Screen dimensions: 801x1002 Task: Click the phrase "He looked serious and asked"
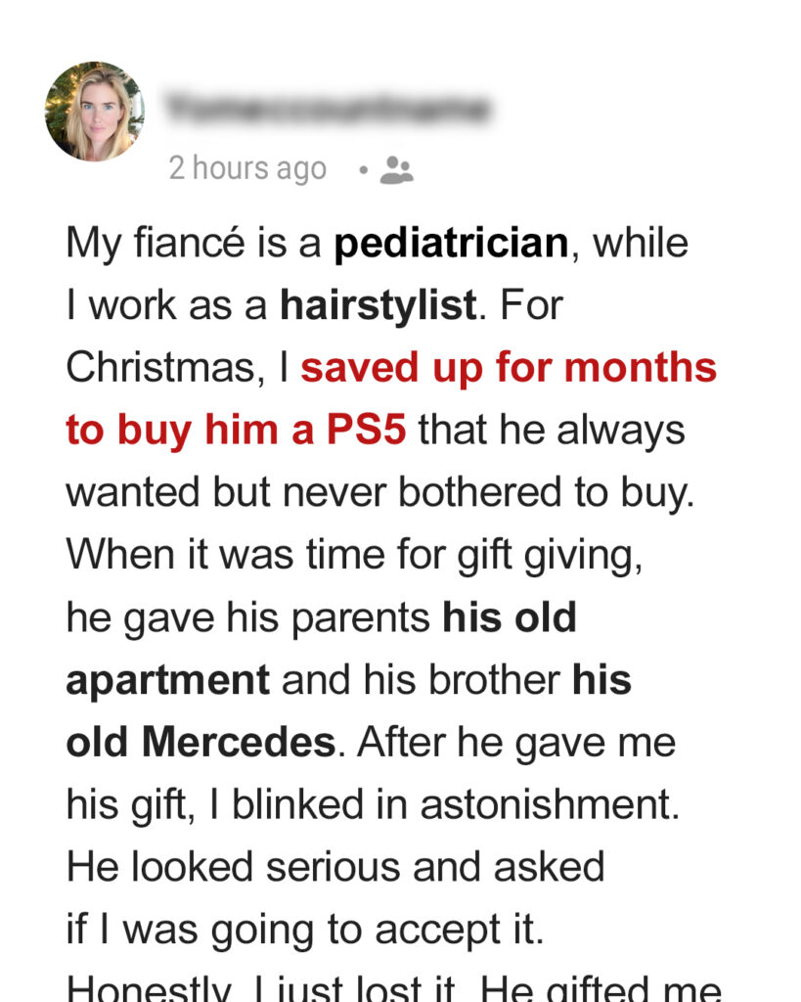point(335,867)
